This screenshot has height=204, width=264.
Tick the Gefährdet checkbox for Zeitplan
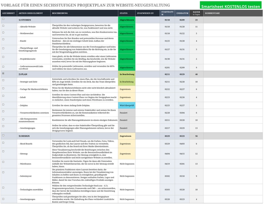3,105
